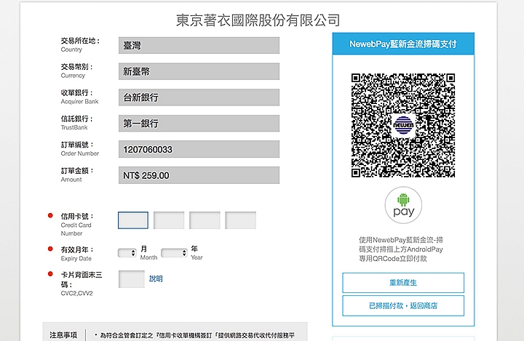Focus the fourth credit card number box
The image size is (524, 341).
coord(241,220)
